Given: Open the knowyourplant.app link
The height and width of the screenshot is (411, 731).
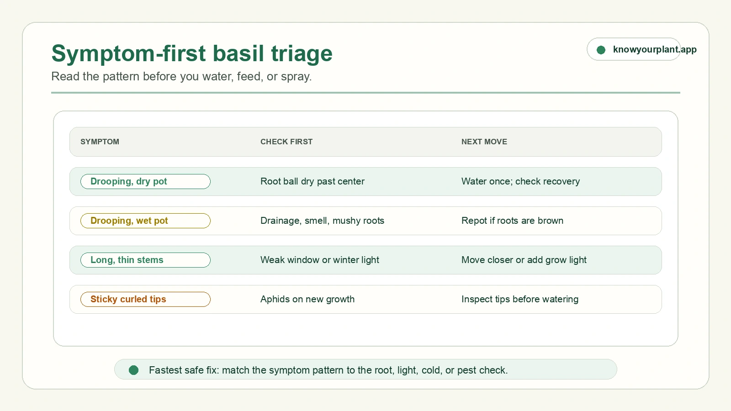Looking at the screenshot, I should coord(654,49).
